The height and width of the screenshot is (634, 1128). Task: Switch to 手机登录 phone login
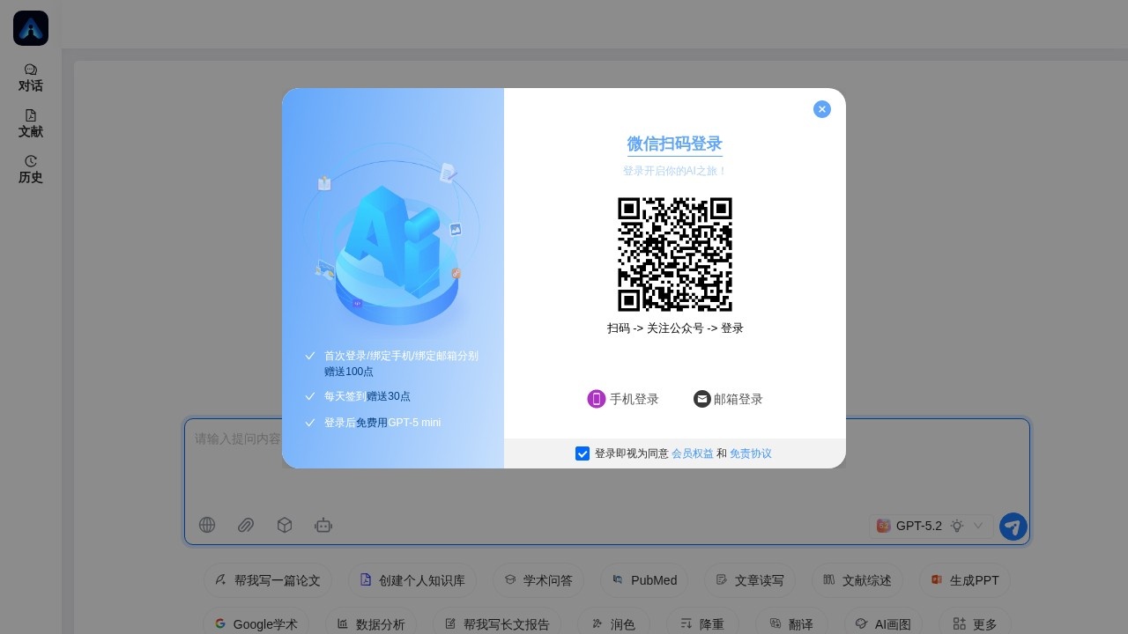click(623, 399)
